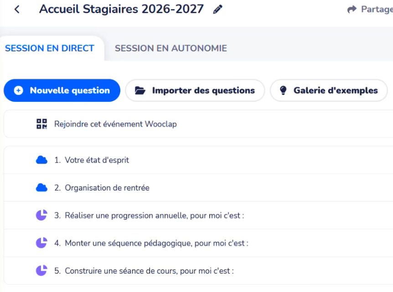
Task: Select the Session en direct tab
Action: [x=50, y=48]
